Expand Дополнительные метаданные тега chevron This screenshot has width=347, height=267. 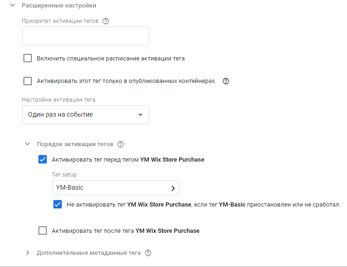tap(27, 253)
